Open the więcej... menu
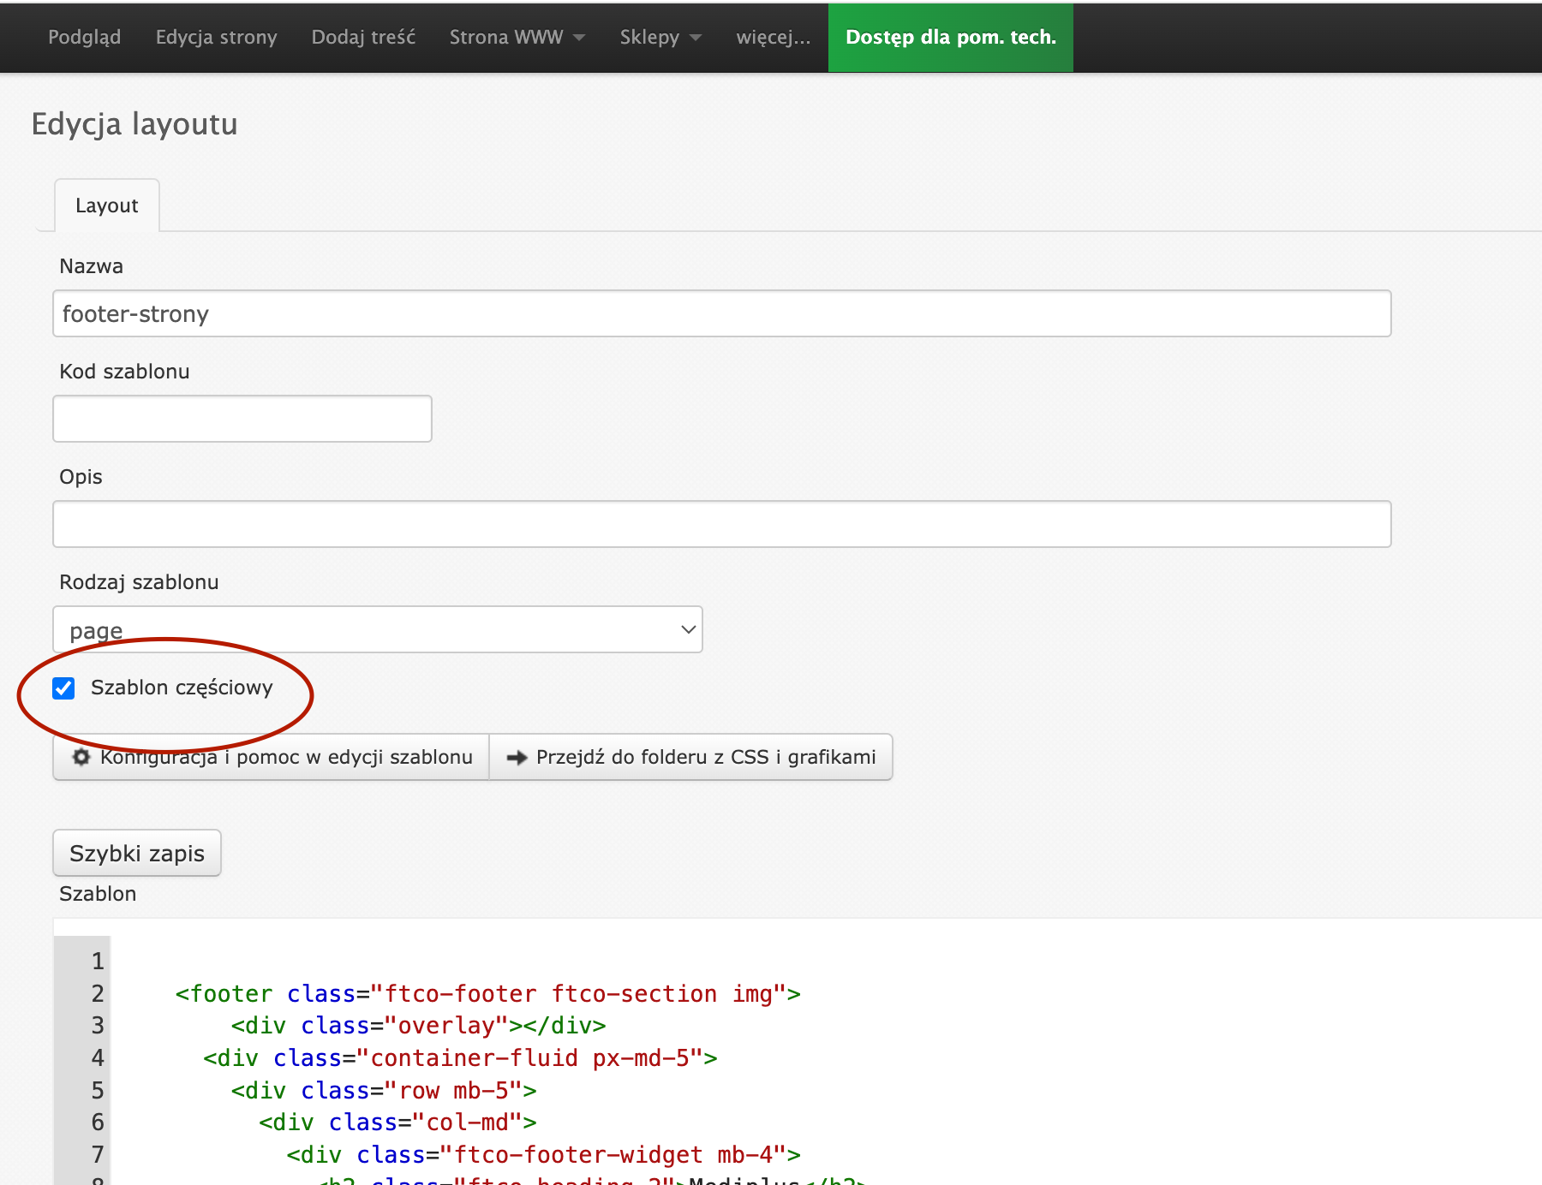The width and height of the screenshot is (1542, 1185). 773,37
